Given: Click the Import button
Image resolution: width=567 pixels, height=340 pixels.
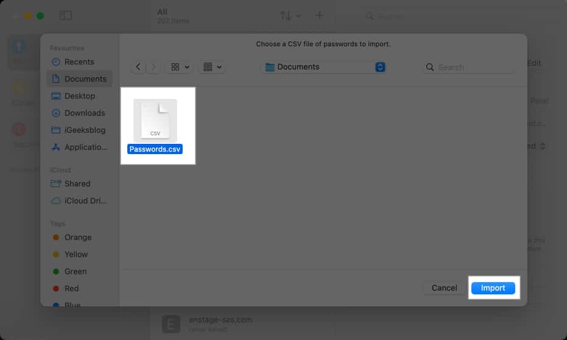Looking at the screenshot, I should tap(493, 288).
